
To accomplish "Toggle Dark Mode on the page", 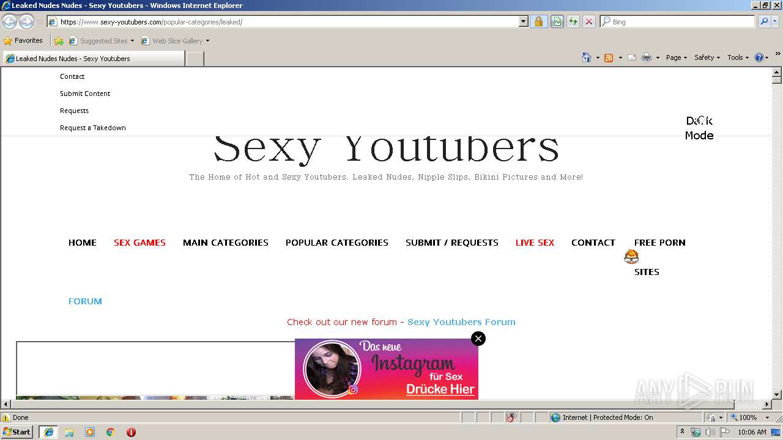I will pyautogui.click(x=699, y=128).
